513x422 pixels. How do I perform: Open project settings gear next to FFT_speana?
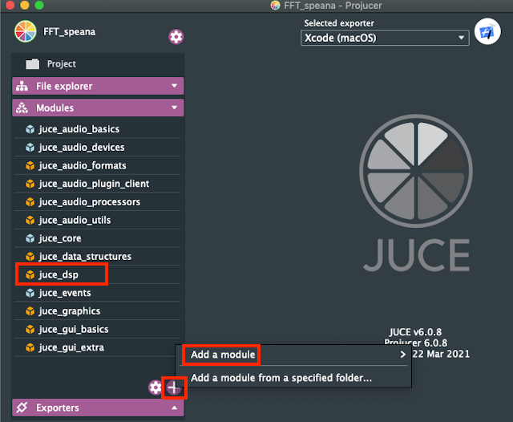click(176, 37)
